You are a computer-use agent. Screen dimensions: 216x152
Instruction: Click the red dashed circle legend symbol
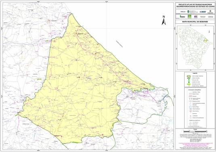click(x=191, y=111)
